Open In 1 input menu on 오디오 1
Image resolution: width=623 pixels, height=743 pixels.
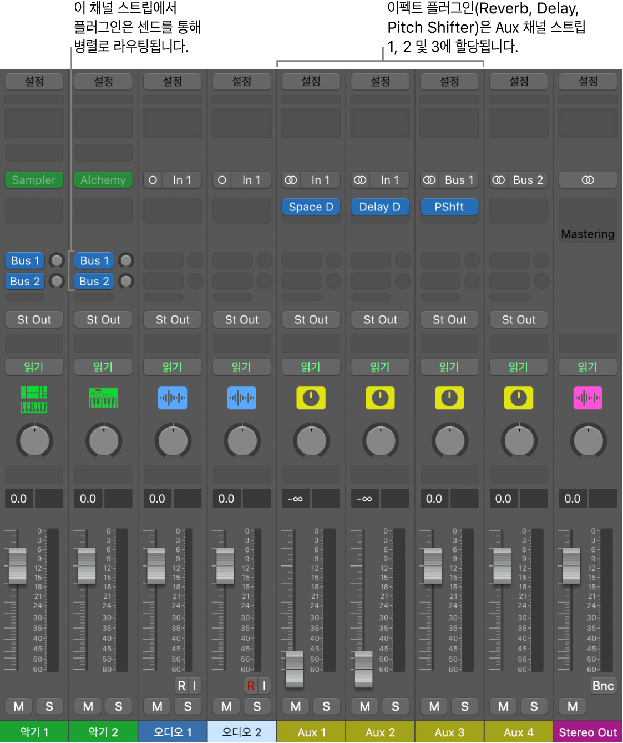coord(182,180)
